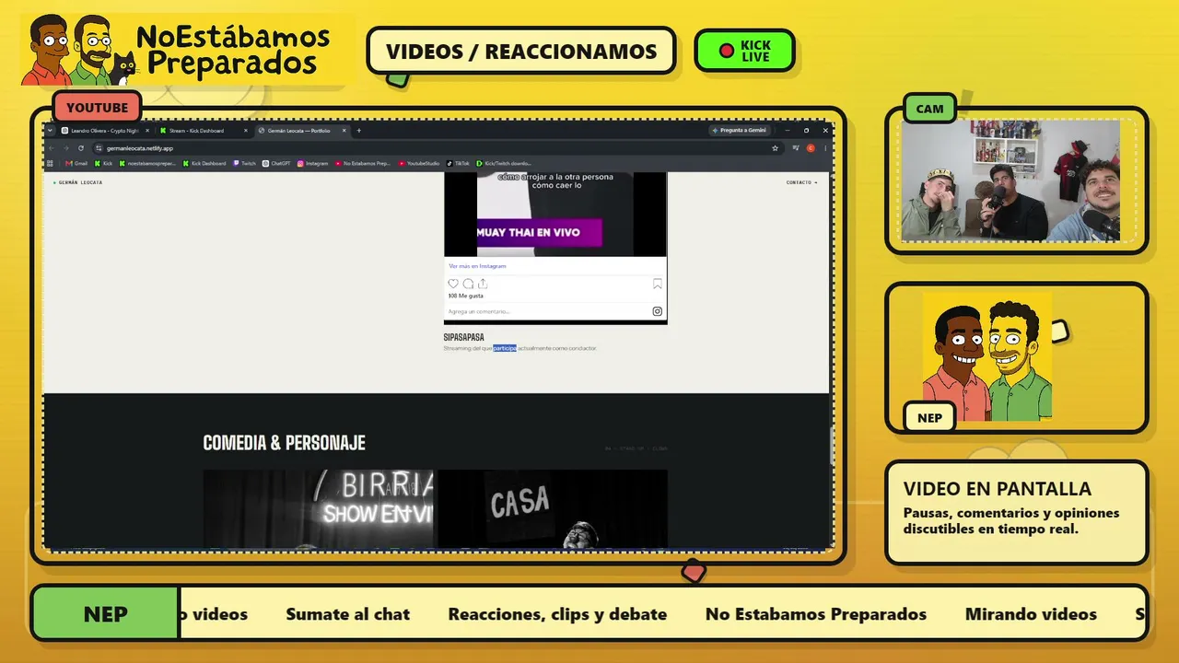
Task: Follow the 'Ver más en Instagram' link
Action: point(477,266)
